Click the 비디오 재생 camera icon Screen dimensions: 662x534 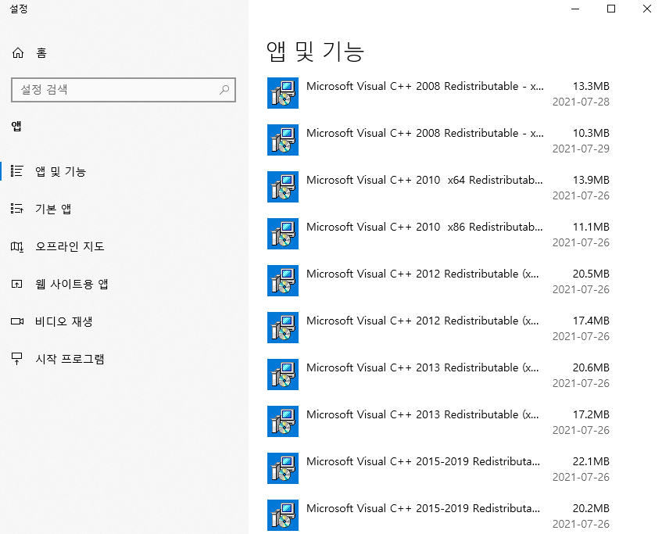17,321
